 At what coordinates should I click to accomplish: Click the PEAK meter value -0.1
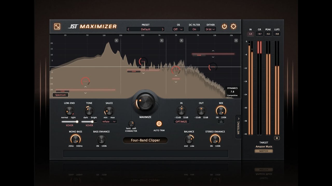click(x=268, y=34)
